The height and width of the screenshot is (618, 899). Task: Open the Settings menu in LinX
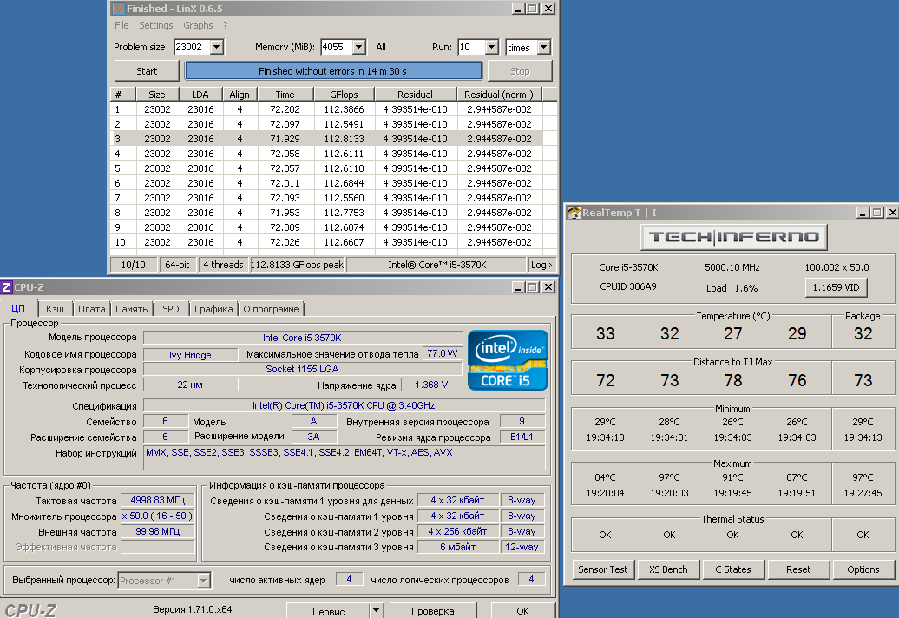click(x=156, y=26)
